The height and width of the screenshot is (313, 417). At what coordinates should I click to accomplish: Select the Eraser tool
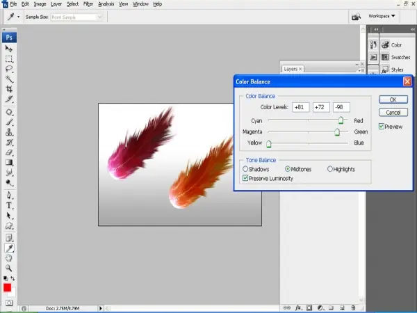pos(9,152)
